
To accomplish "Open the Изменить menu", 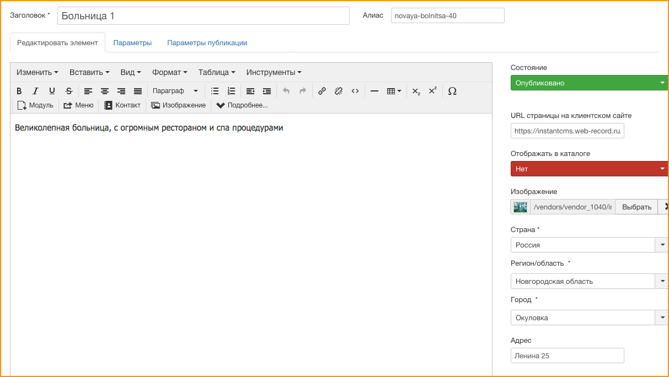I will tap(38, 72).
